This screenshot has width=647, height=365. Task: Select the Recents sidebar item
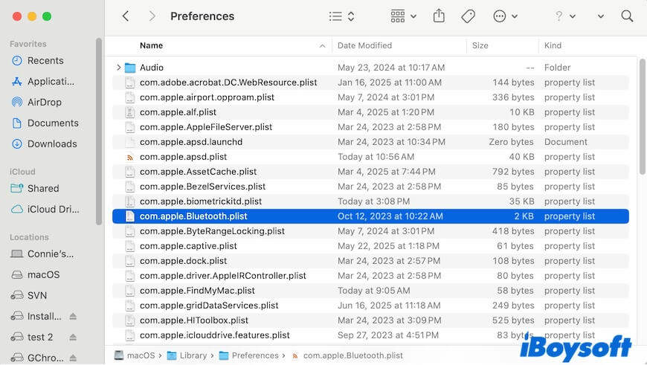[x=45, y=60]
